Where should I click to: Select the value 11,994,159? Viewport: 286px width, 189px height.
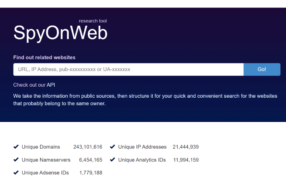(186, 160)
